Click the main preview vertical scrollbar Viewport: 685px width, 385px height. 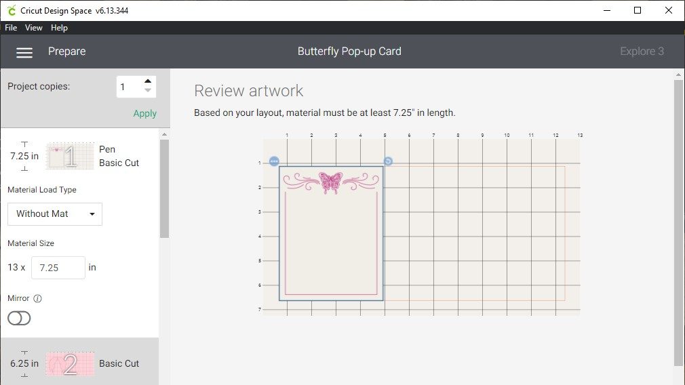coord(678,222)
